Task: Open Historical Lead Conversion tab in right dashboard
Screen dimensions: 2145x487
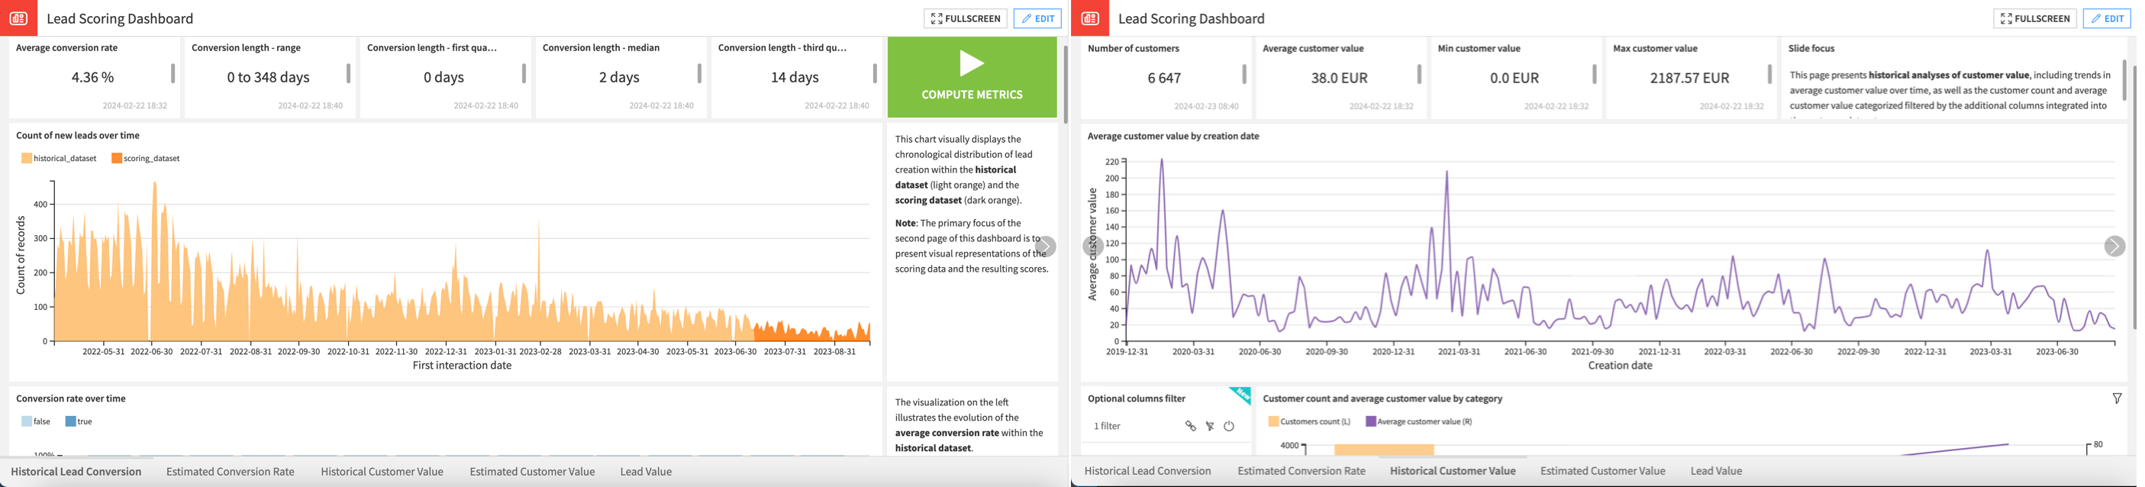Action: [x=1147, y=470]
